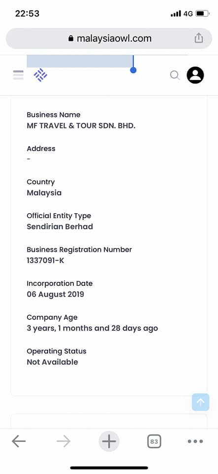Open the search magnifier icon
The image size is (218, 474).
point(175,75)
